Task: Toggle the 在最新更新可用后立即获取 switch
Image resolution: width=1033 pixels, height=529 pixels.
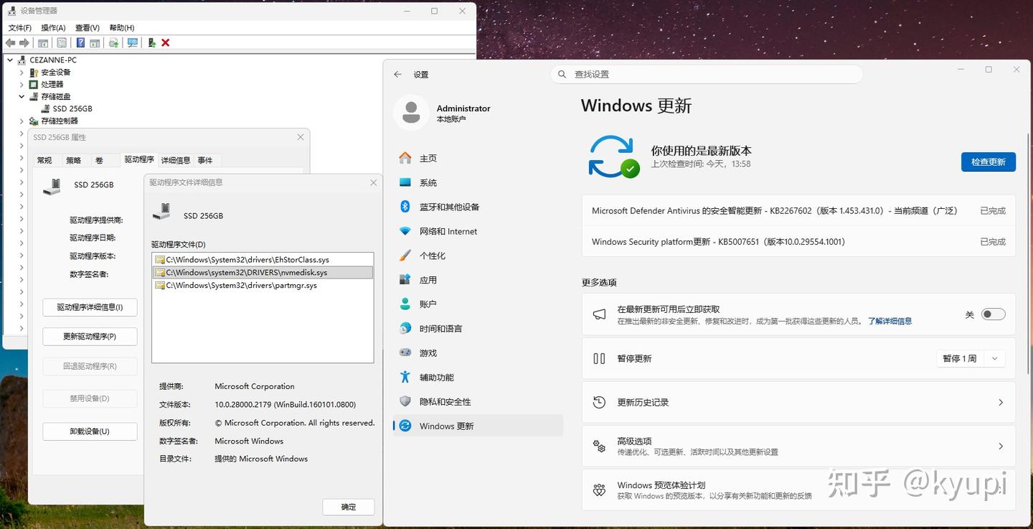Action: [x=994, y=314]
